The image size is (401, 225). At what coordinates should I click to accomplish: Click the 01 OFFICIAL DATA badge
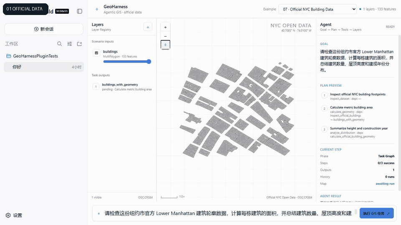coord(25,9)
